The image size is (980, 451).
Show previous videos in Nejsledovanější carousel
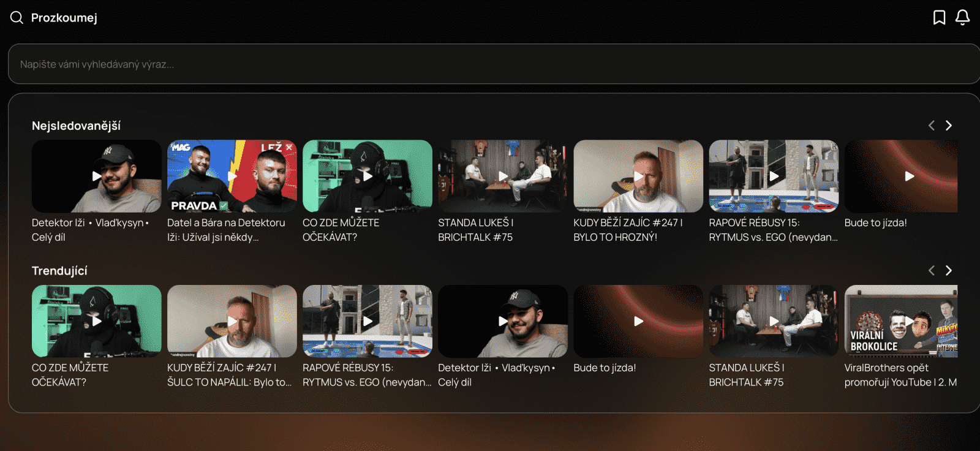(x=931, y=126)
